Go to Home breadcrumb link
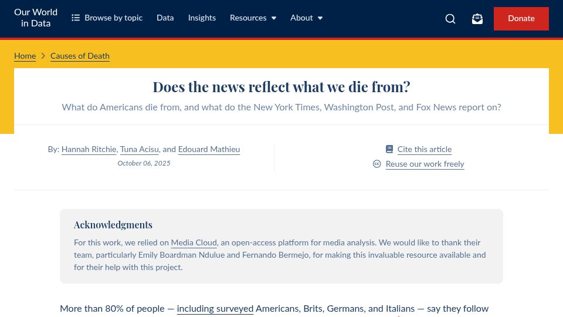 pyautogui.click(x=25, y=56)
